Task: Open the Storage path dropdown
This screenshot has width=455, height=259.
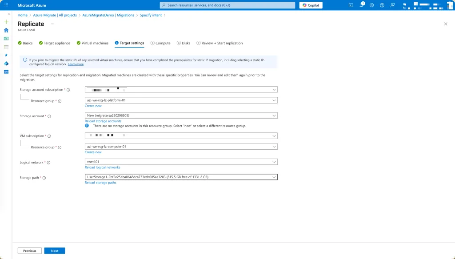Action: click(x=181, y=177)
